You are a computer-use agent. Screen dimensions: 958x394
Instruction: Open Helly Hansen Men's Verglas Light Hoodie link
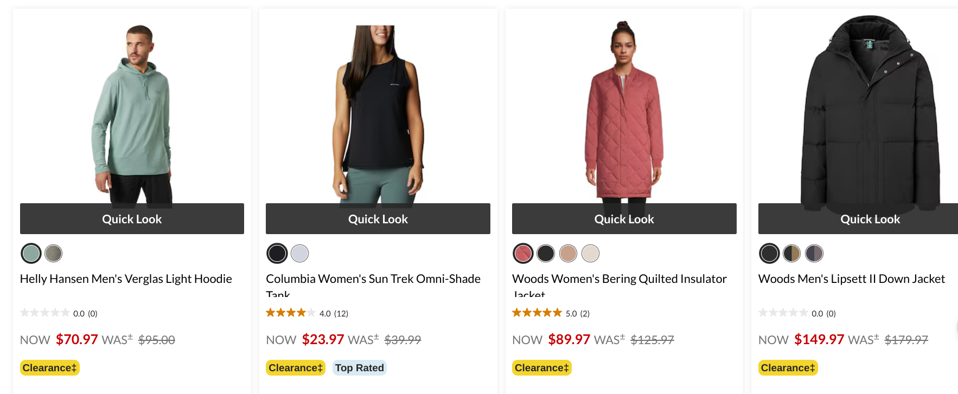[126, 279]
